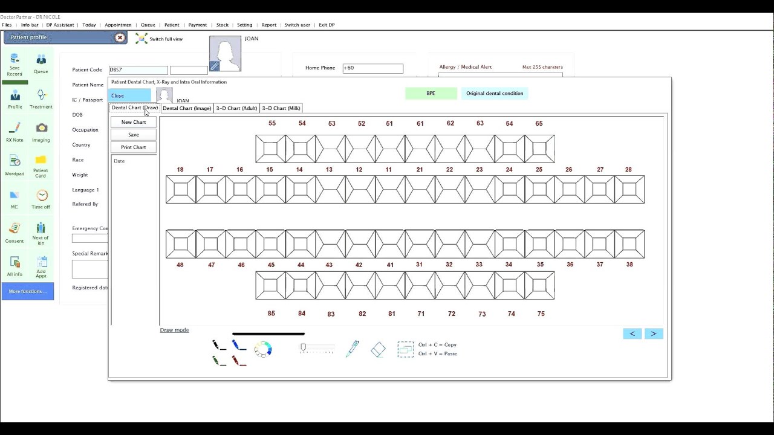Click the Save chart button

click(x=134, y=135)
